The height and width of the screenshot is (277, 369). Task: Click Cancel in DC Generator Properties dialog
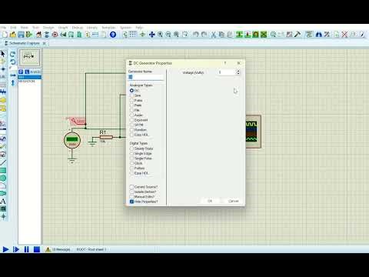tap(233, 201)
